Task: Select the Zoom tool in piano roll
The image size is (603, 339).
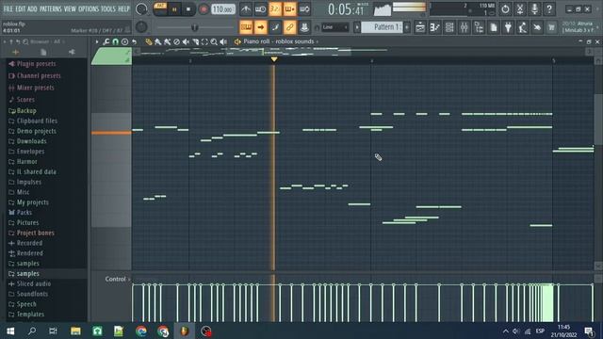Action: pyautogui.click(x=214, y=41)
